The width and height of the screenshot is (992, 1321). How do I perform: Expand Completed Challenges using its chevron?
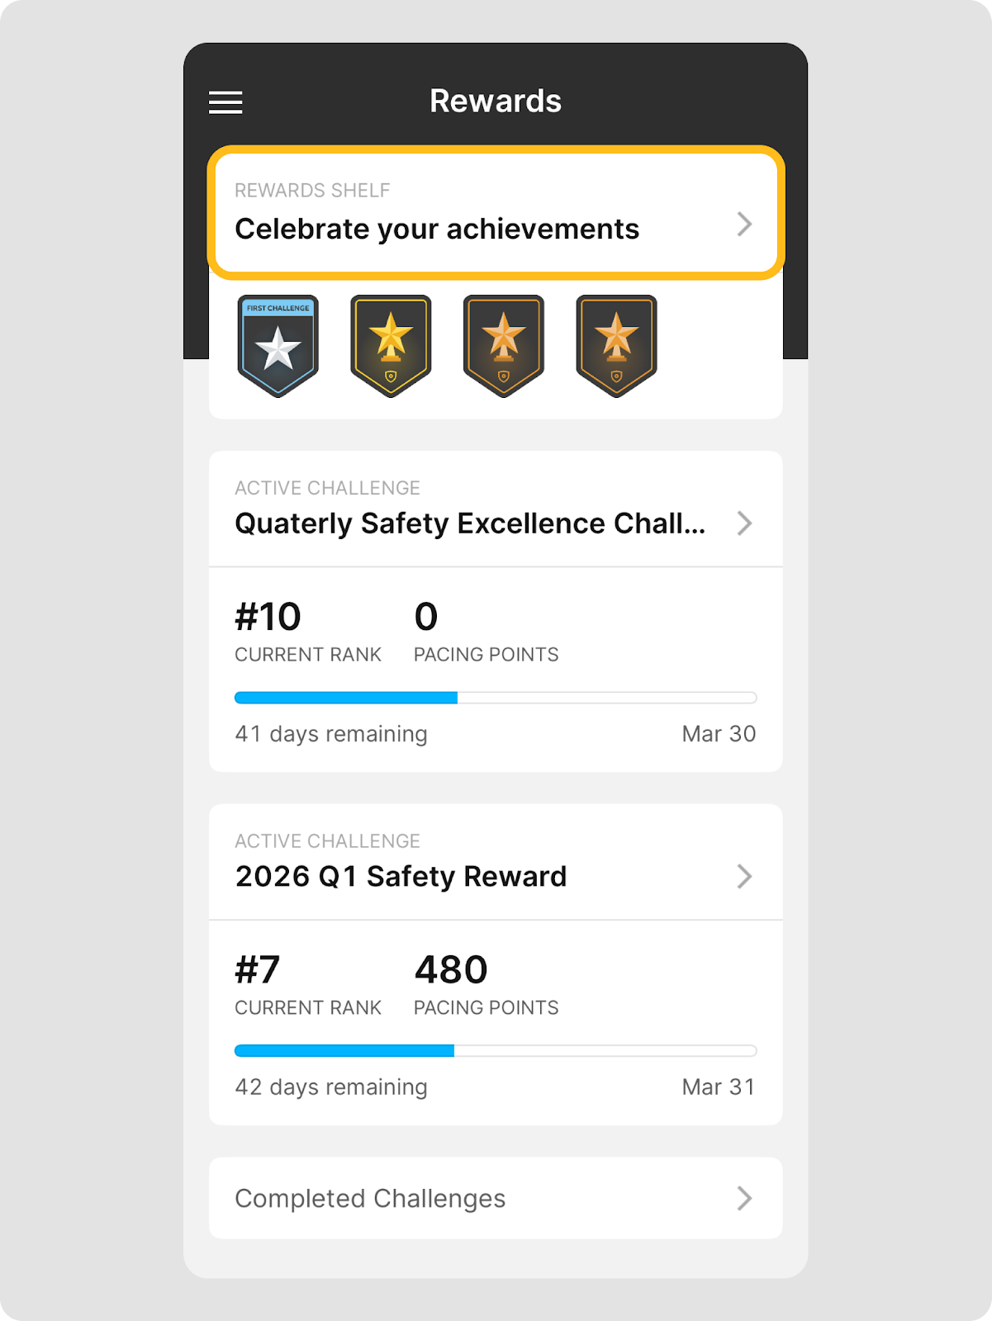(744, 1198)
